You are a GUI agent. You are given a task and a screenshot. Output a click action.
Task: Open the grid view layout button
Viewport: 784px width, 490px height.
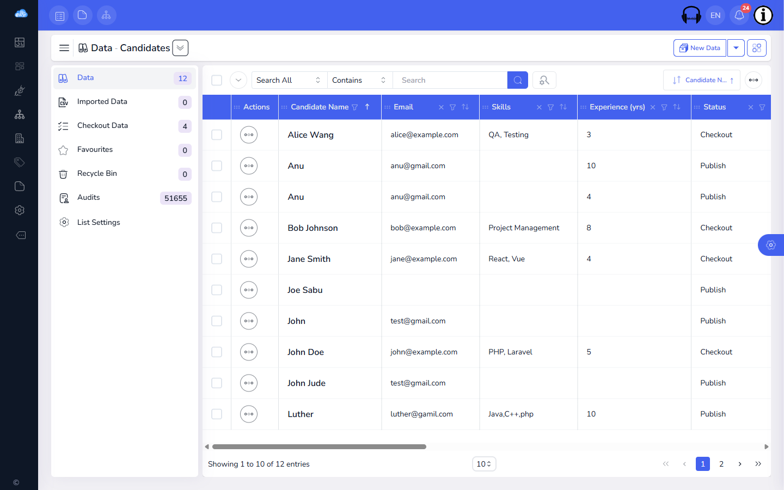click(757, 48)
